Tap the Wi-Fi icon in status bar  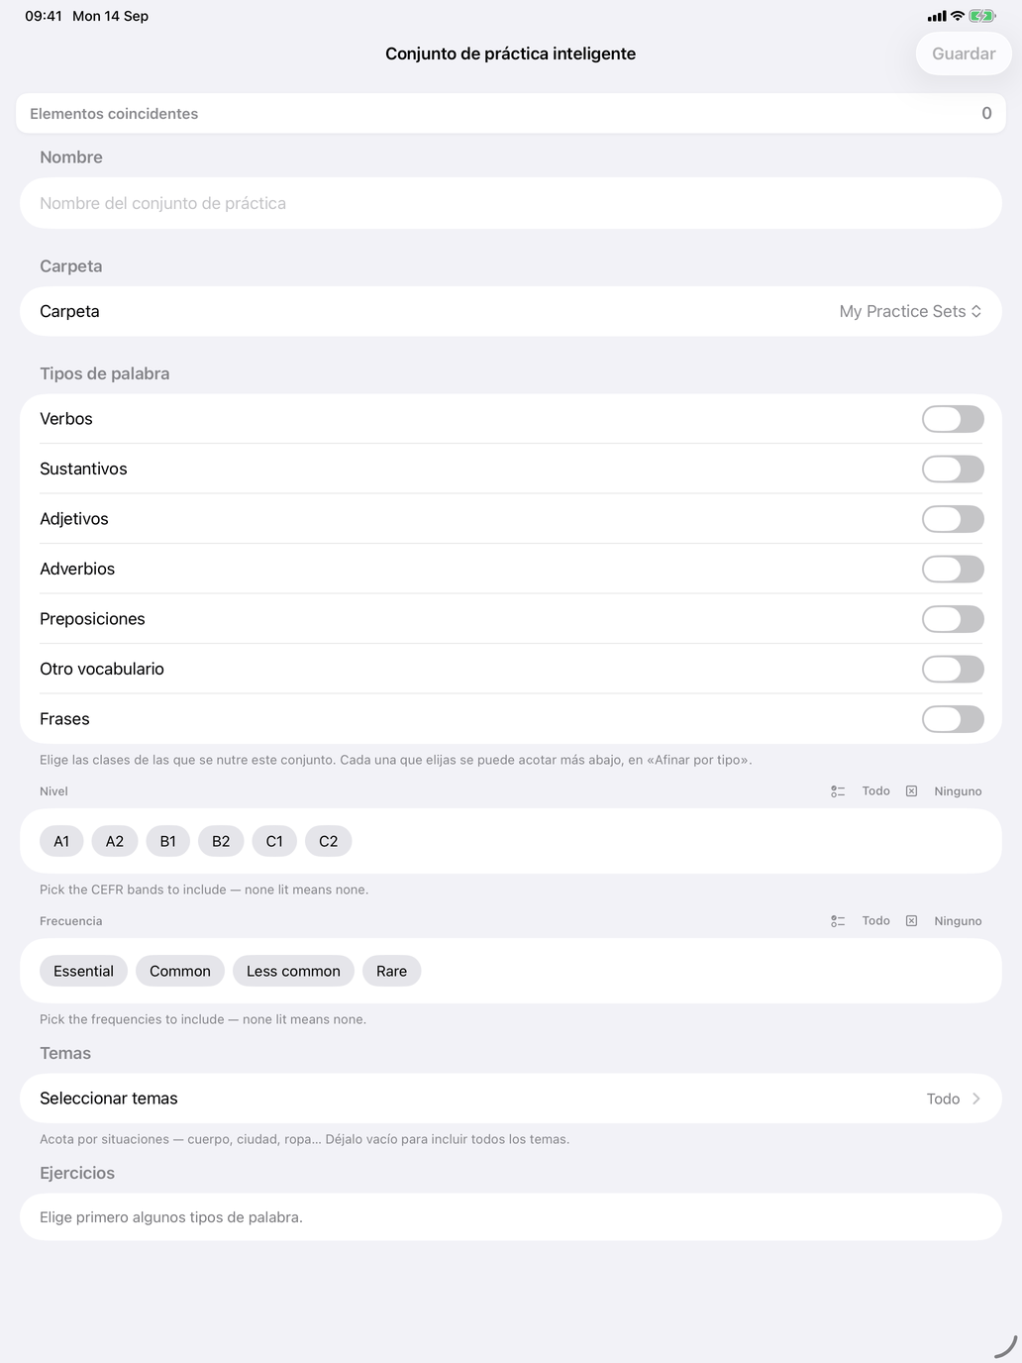coord(957,16)
